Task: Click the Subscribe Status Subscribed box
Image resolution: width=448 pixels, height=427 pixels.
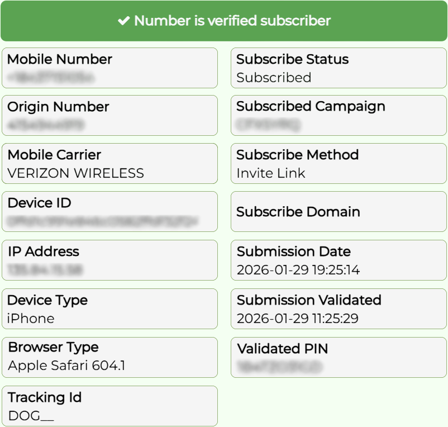Action: click(x=339, y=68)
